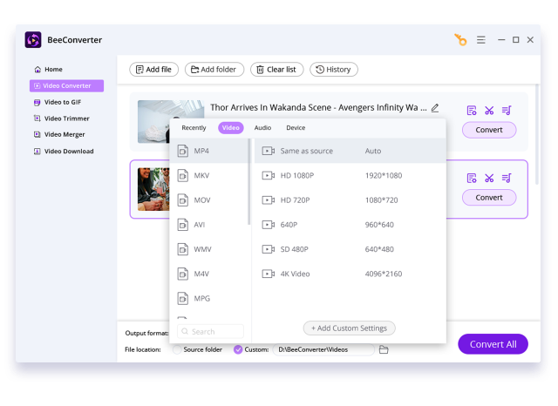The height and width of the screenshot is (406, 558).
Task: Click the key activation icon in title bar
Action: pyautogui.click(x=459, y=40)
